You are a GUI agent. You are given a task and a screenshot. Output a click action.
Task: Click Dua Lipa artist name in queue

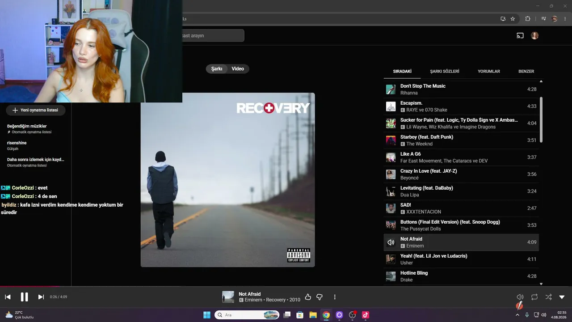409,195
